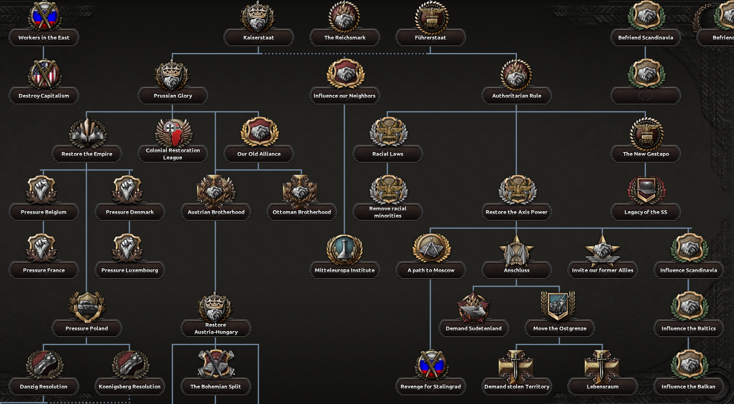The width and height of the screenshot is (734, 404).
Task: Choose the Authoritarian Rule focus icon
Action: (x=516, y=74)
